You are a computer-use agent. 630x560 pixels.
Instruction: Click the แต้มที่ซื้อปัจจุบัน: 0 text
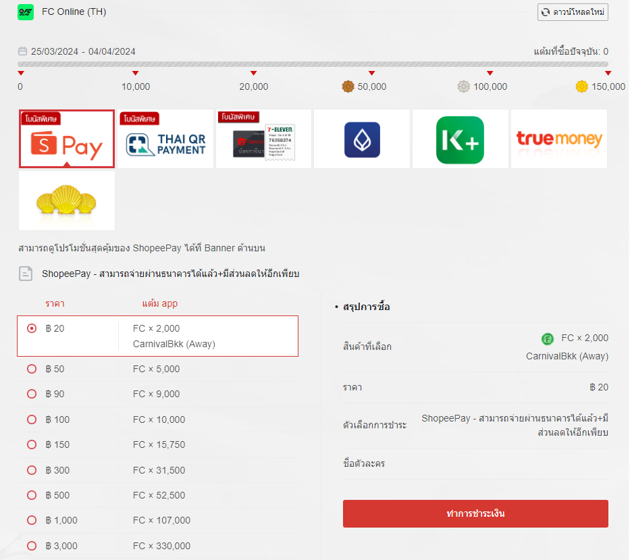pos(571,51)
